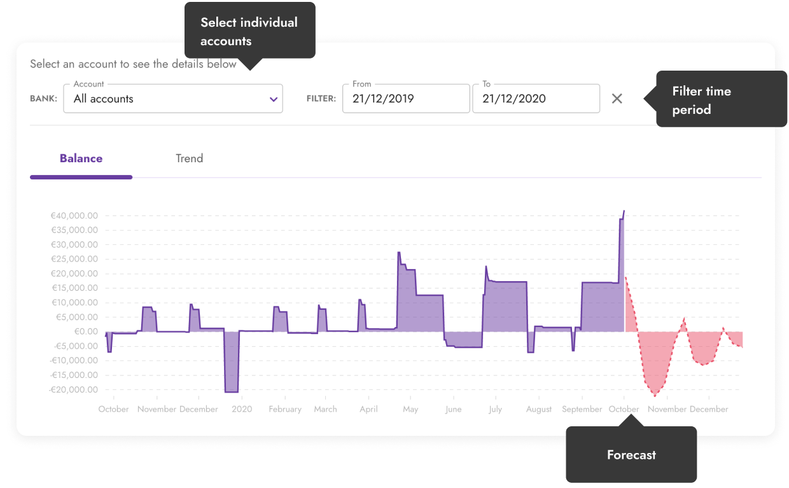Click the To date field
This screenshot has height=488, width=789.
point(535,99)
